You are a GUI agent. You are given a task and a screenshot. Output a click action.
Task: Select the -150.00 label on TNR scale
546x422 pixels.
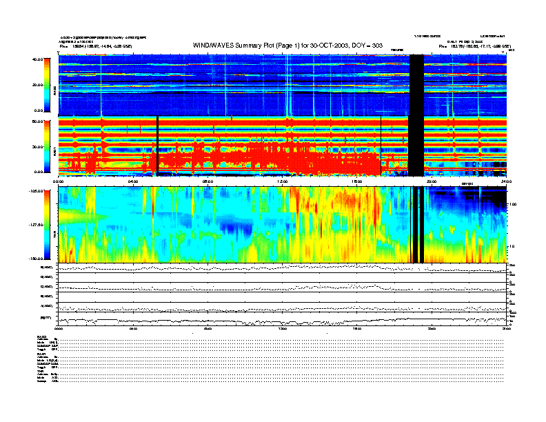36,259
